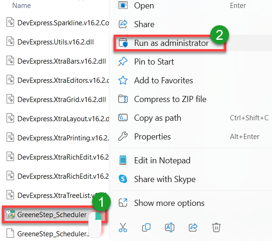This screenshot has height=241, width=272.
Task: Select Run as administrator
Action: (172, 43)
